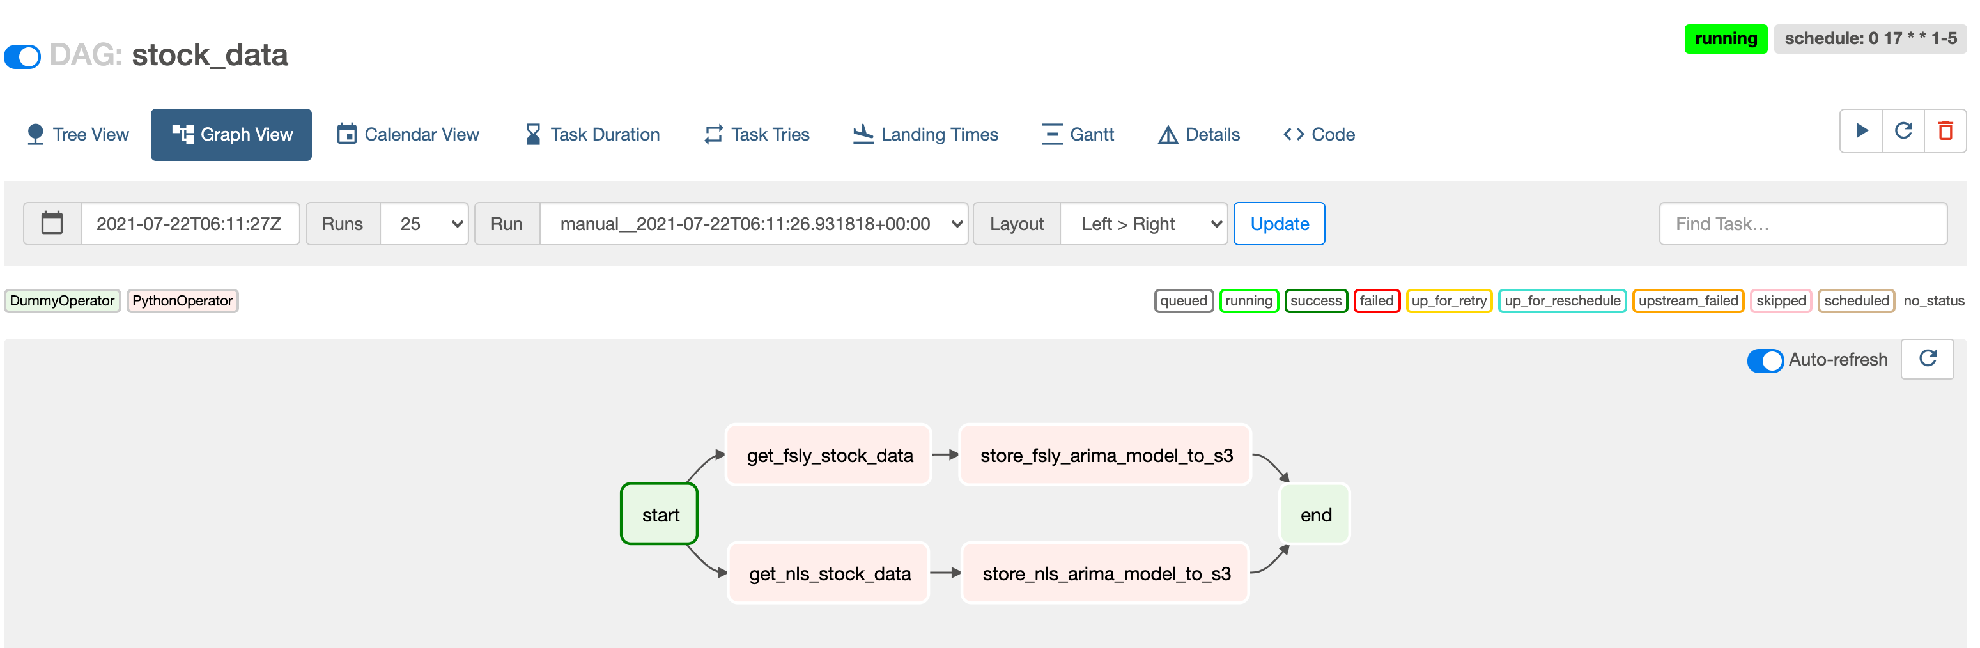
Task: Go to Task Tries tab
Action: click(756, 134)
